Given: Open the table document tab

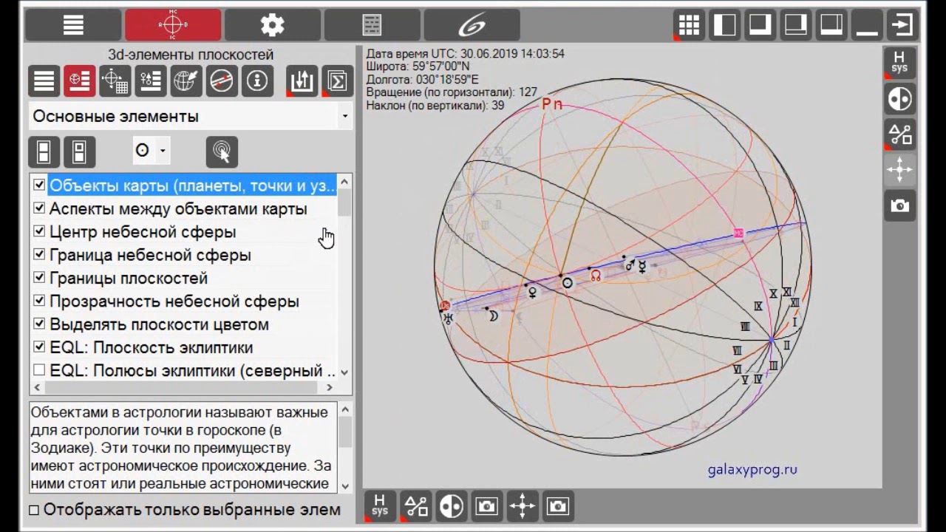Looking at the screenshot, I should coord(372,25).
